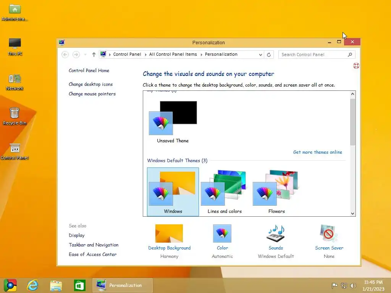
Task: Refresh the Personalization page
Action: point(269,55)
